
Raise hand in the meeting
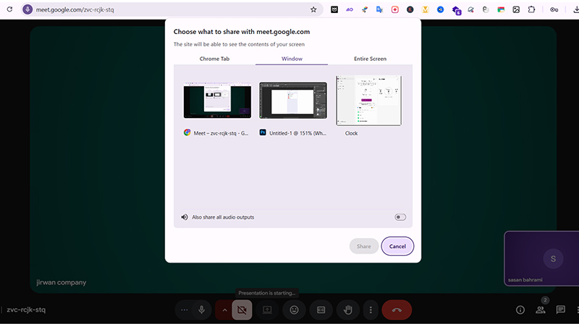(x=347, y=310)
